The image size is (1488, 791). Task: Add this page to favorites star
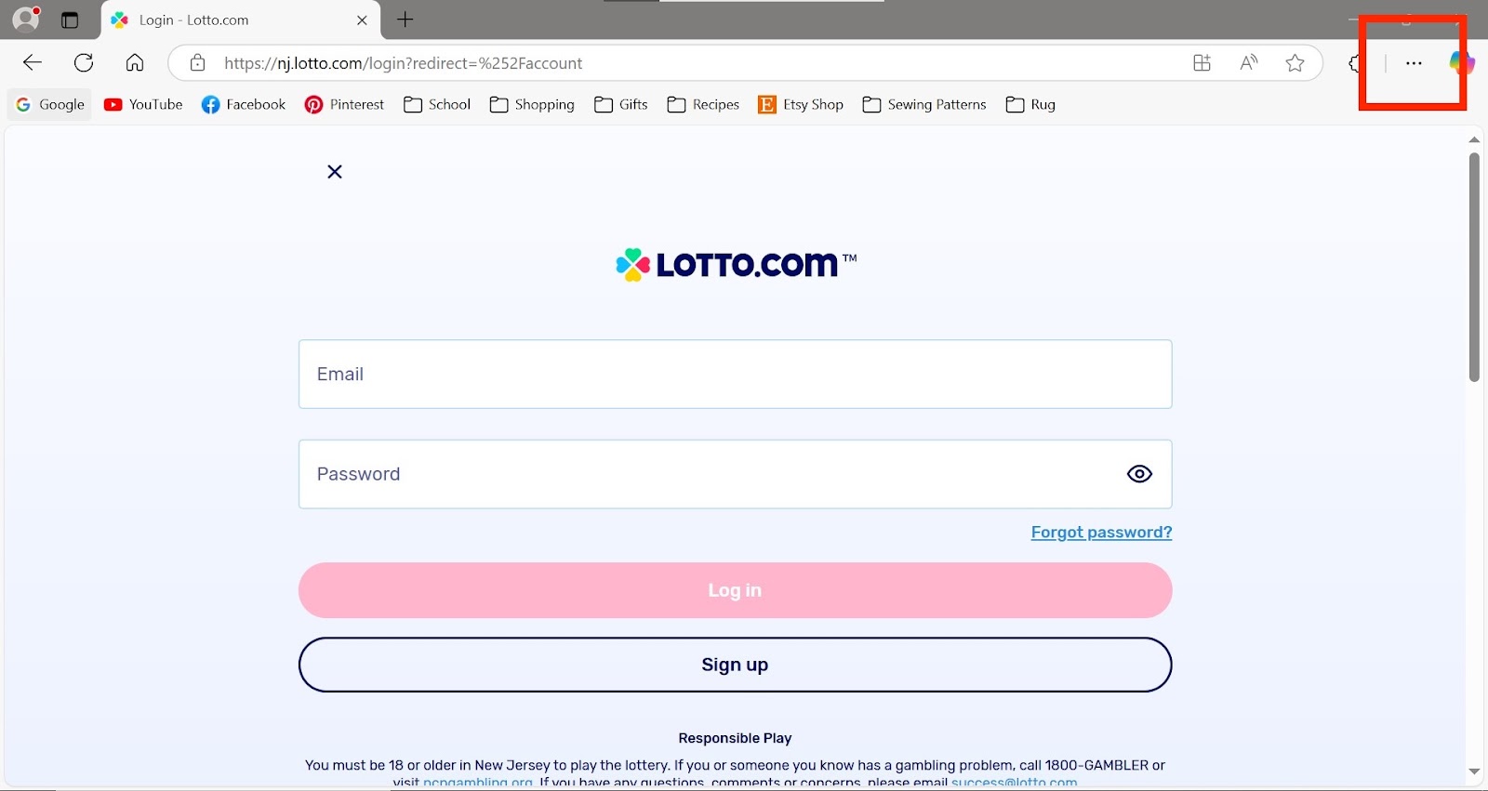pos(1295,63)
